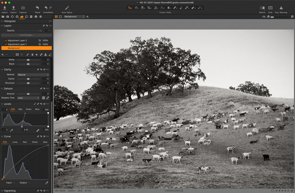Screen dimensions: 295x193
Task: Open the Metadata info tool tab
Action: (x=36, y=17)
